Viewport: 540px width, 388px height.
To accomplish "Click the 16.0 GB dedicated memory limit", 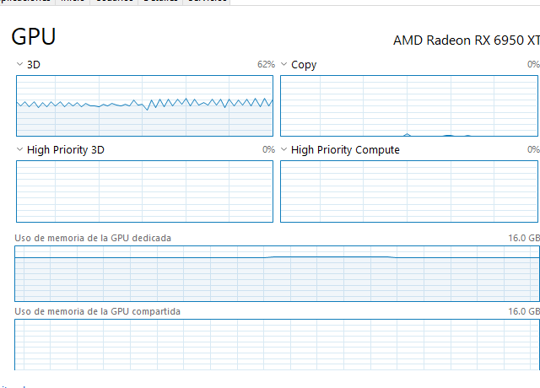I will coord(522,238).
